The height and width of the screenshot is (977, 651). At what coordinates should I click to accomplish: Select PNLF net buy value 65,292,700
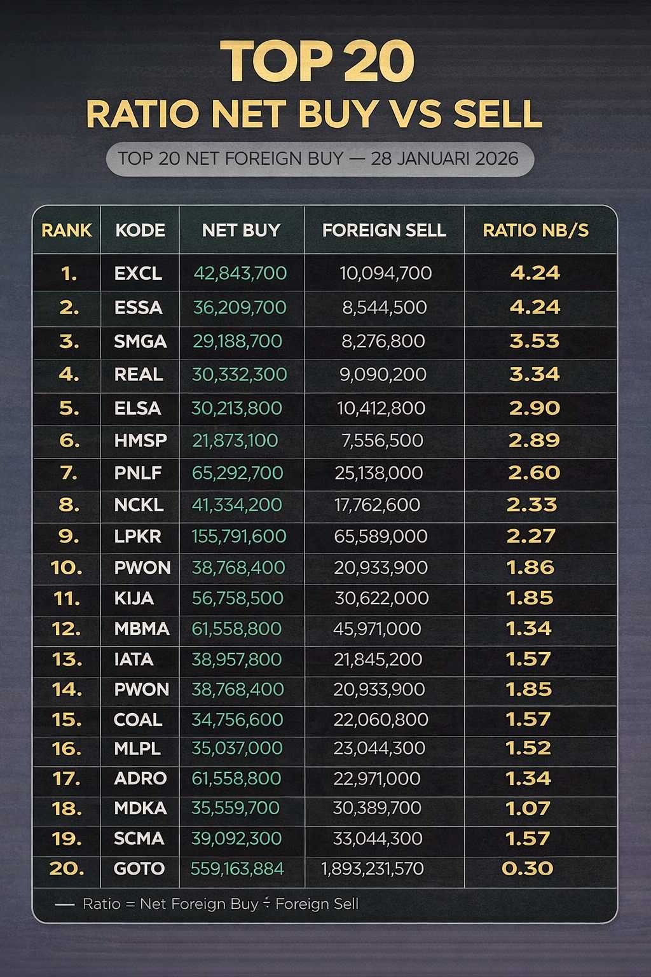(237, 473)
